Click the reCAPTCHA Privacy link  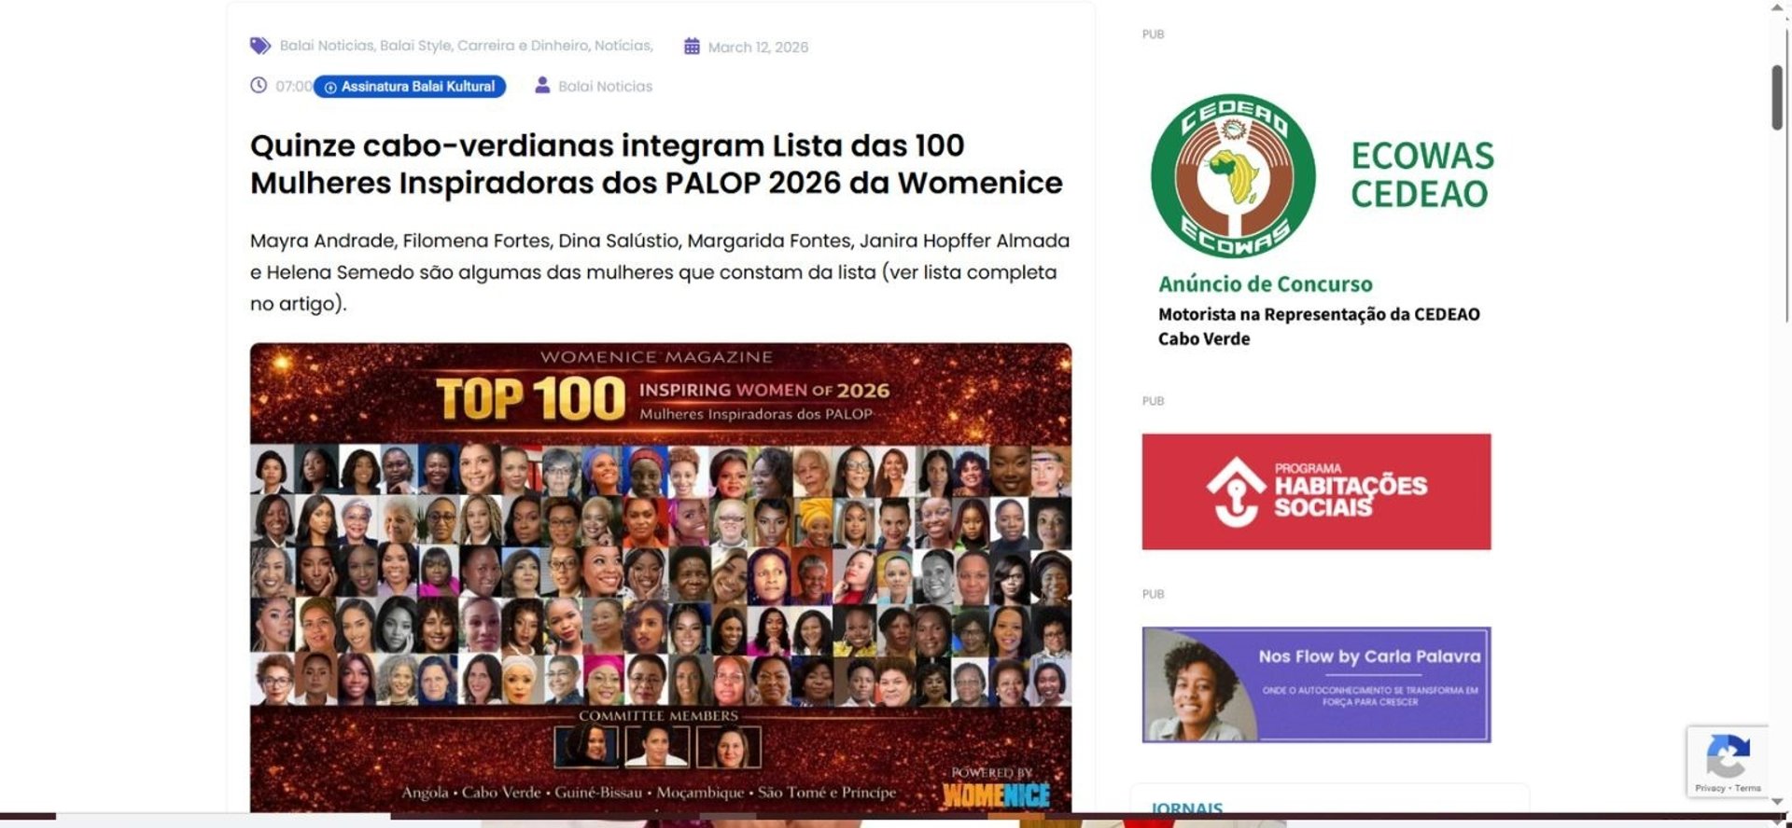1710,789
